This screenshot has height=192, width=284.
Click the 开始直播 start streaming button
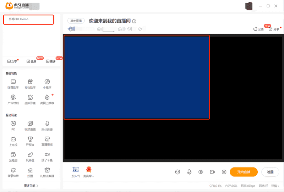tap(244, 172)
